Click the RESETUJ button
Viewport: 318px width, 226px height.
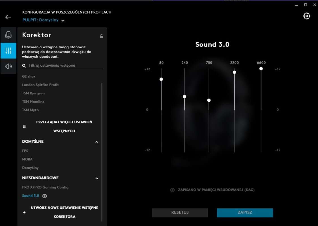180,212
